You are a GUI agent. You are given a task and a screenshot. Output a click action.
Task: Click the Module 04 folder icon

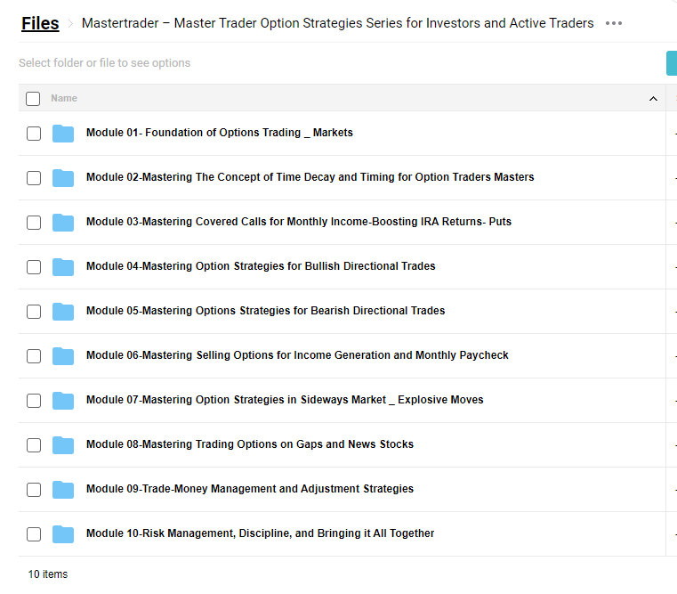(x=63, y=267)
